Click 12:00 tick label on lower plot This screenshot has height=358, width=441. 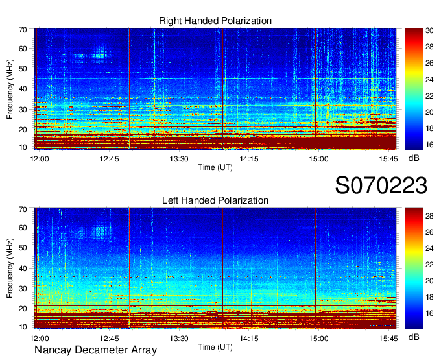tap(40, 339)
